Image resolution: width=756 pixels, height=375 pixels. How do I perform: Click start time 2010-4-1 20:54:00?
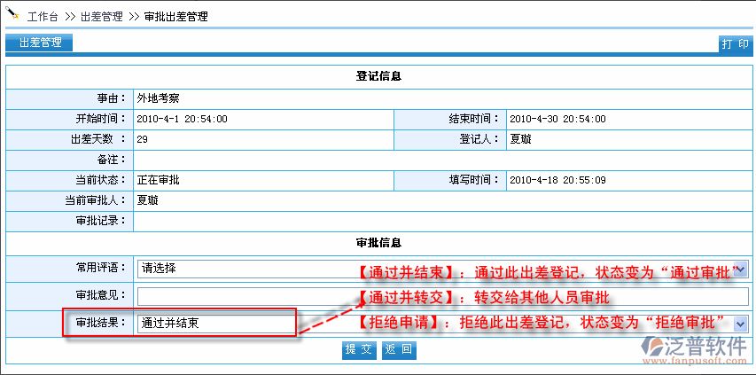pos(183,119)
